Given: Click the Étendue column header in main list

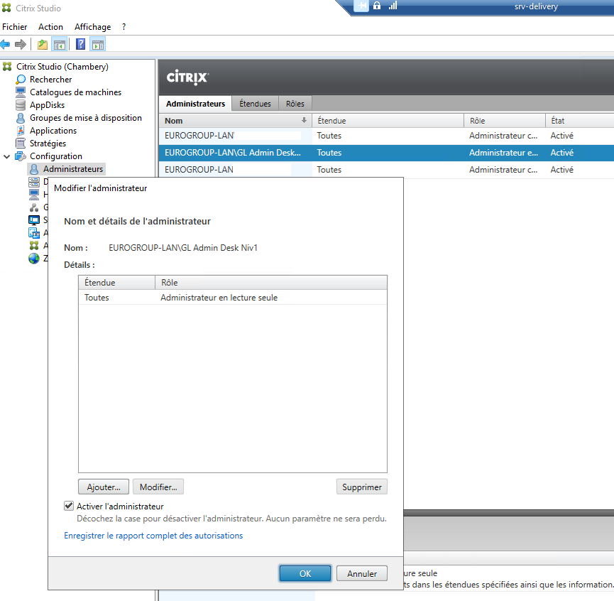Looking at the screenshot, I should pos(388,121).
